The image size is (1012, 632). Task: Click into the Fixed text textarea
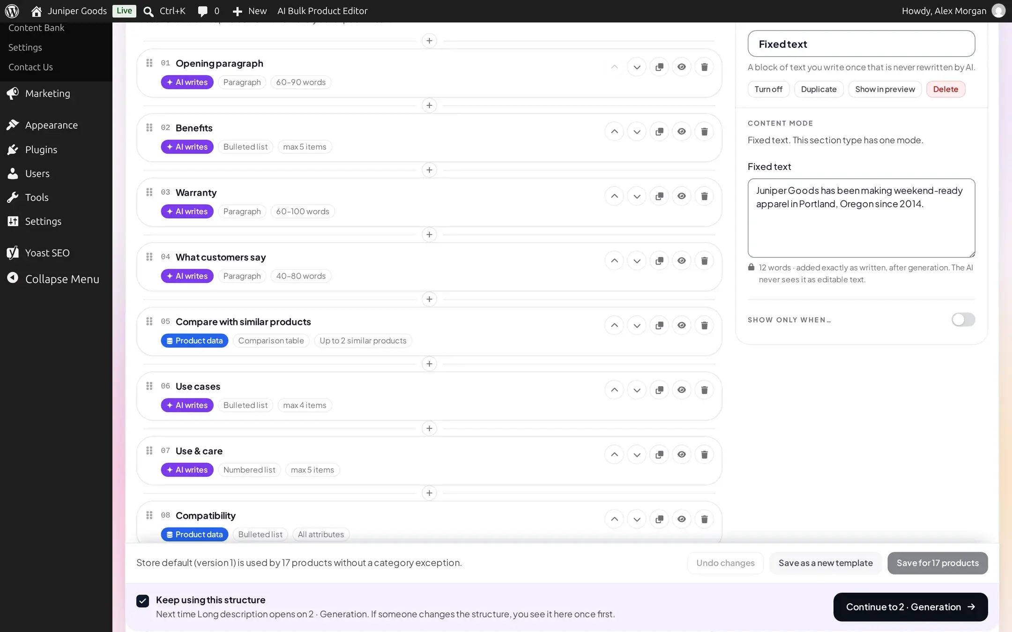tap(861, 218)
